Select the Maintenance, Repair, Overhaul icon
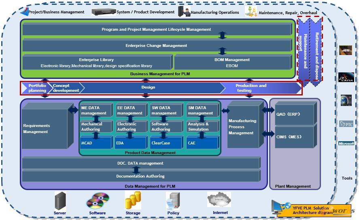The height and width of the screenshot is (220, 359). click(x=251, y=11)
